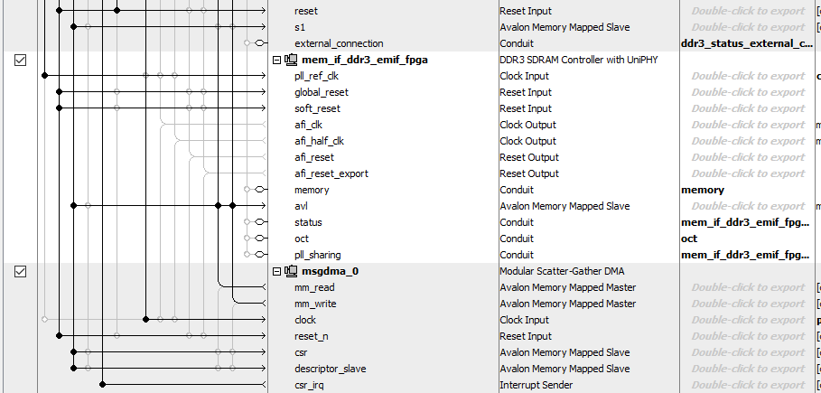The width and height of the screenshot is (821, 393).
Task: Select the status conduit interface
Action: point(308,222)
